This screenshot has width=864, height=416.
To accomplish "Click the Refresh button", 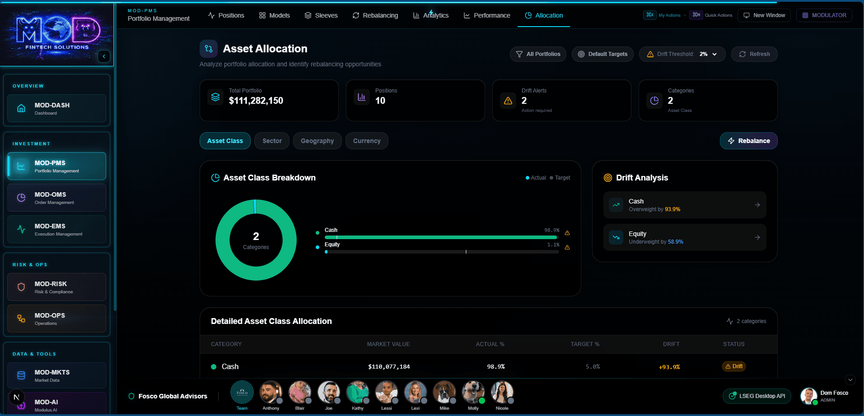I will pyautogui.click(x=754, y=54).
